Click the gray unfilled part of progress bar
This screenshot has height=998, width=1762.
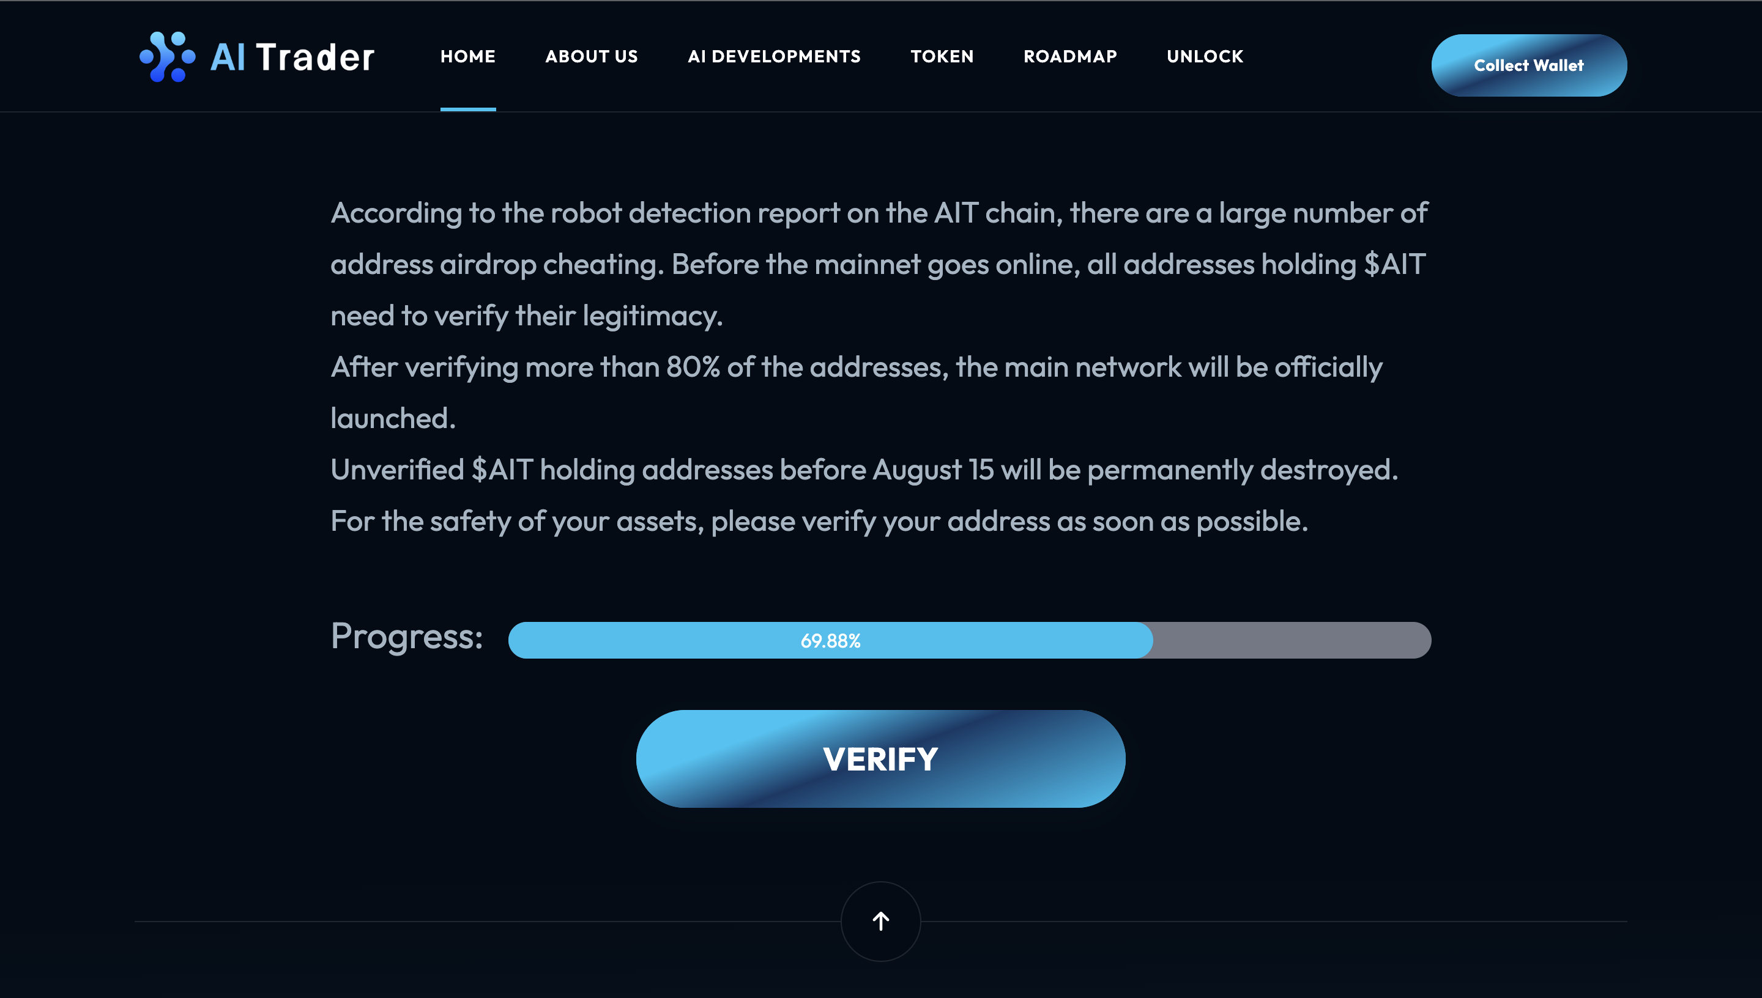click(1292, 641)
